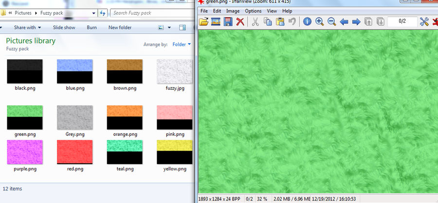Expand the arrow after Pictures in address bar
Screen dimensions: 438x203
tap(36, 13)
